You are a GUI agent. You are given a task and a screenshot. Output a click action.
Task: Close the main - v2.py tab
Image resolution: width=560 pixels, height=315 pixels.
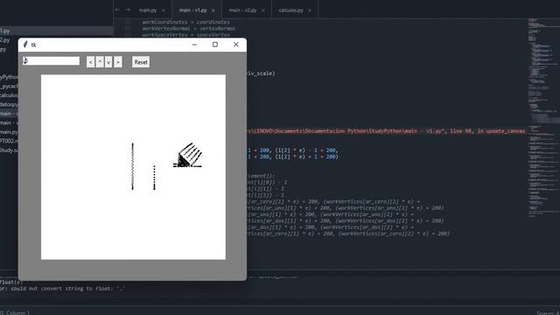coord(263,10)
